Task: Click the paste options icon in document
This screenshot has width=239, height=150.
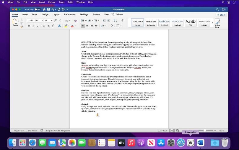Action: coord(98,115)
